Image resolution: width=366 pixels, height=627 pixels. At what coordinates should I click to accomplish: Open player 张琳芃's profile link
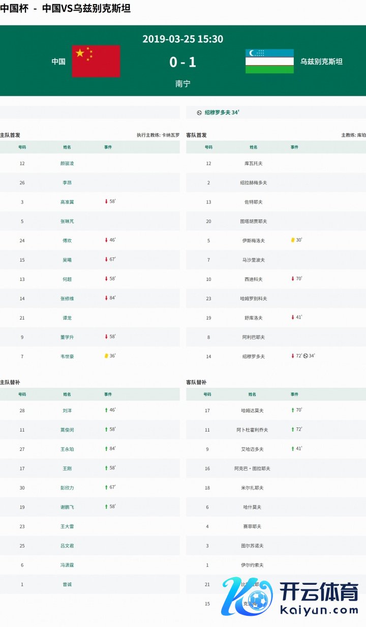coord(67,221)
